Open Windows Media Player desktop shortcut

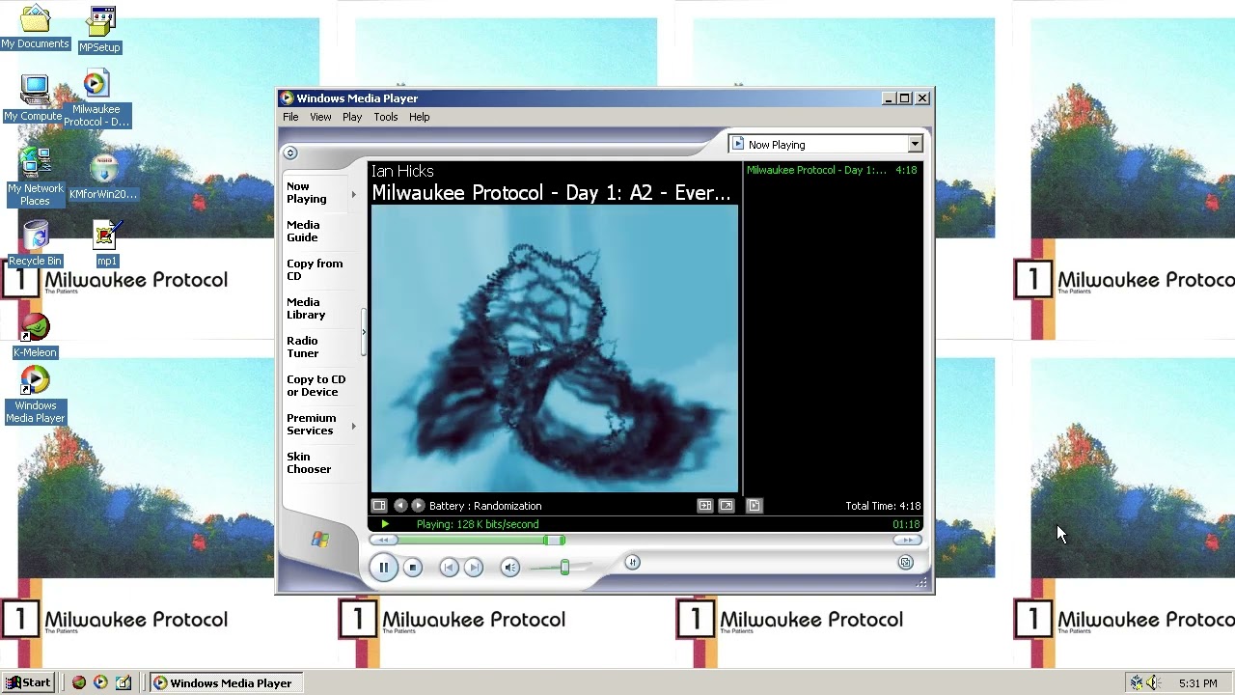click(x=35, y=396)
